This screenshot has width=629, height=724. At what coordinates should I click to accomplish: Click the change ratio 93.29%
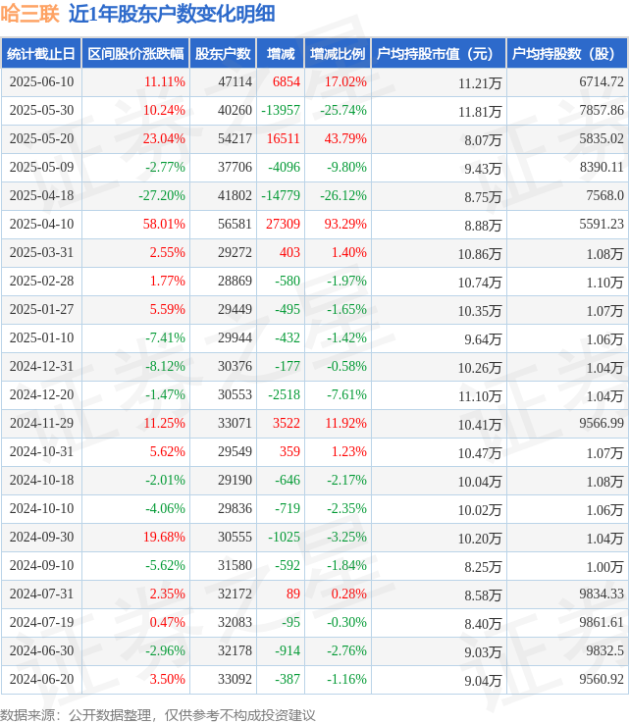pyautogui.click(x=345, y=224)
